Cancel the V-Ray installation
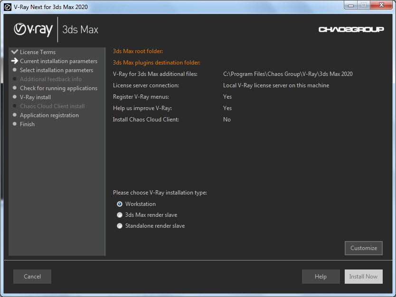Screen dimensions: 396x297 [32, 277]
